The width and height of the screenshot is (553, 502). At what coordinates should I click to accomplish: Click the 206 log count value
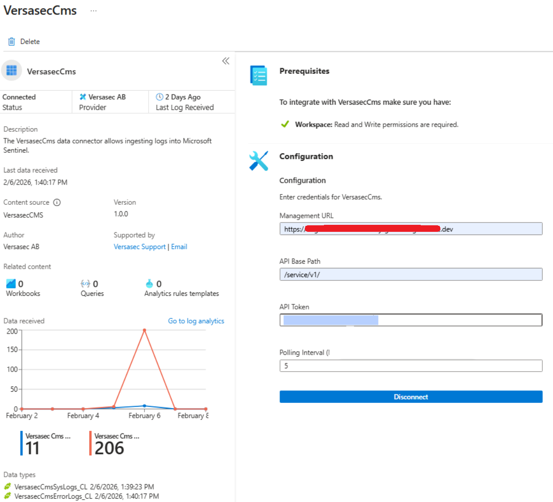[x=109, y=448]
